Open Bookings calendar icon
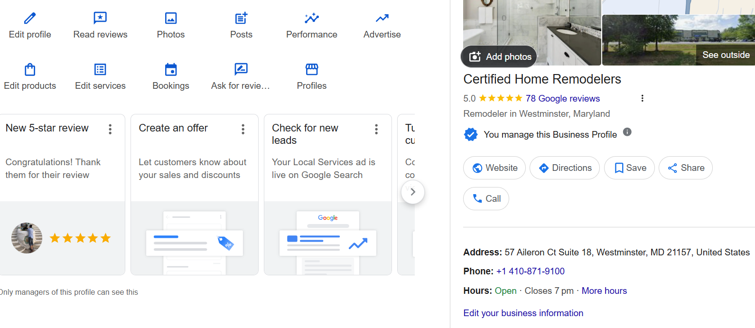 [171, 69]
